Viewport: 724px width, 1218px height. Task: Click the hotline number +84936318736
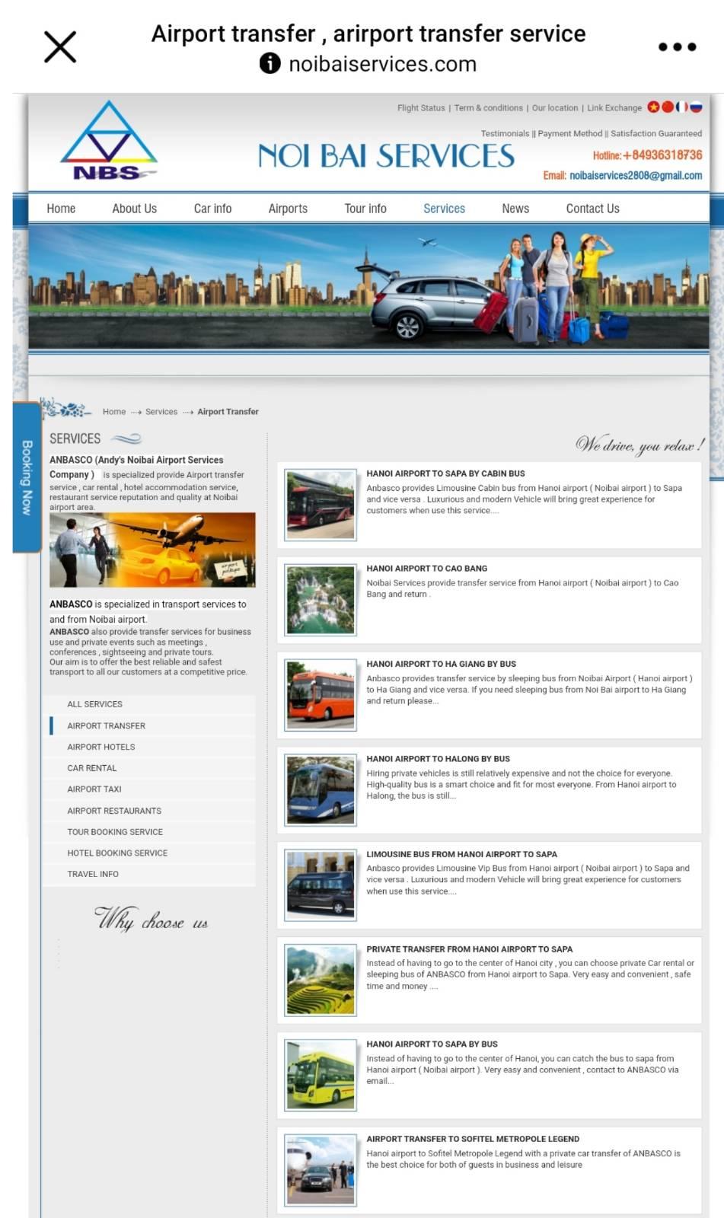[662, 155]
